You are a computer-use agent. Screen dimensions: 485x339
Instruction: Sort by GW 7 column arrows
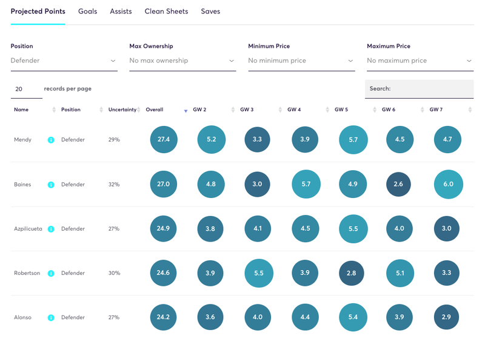470,110
